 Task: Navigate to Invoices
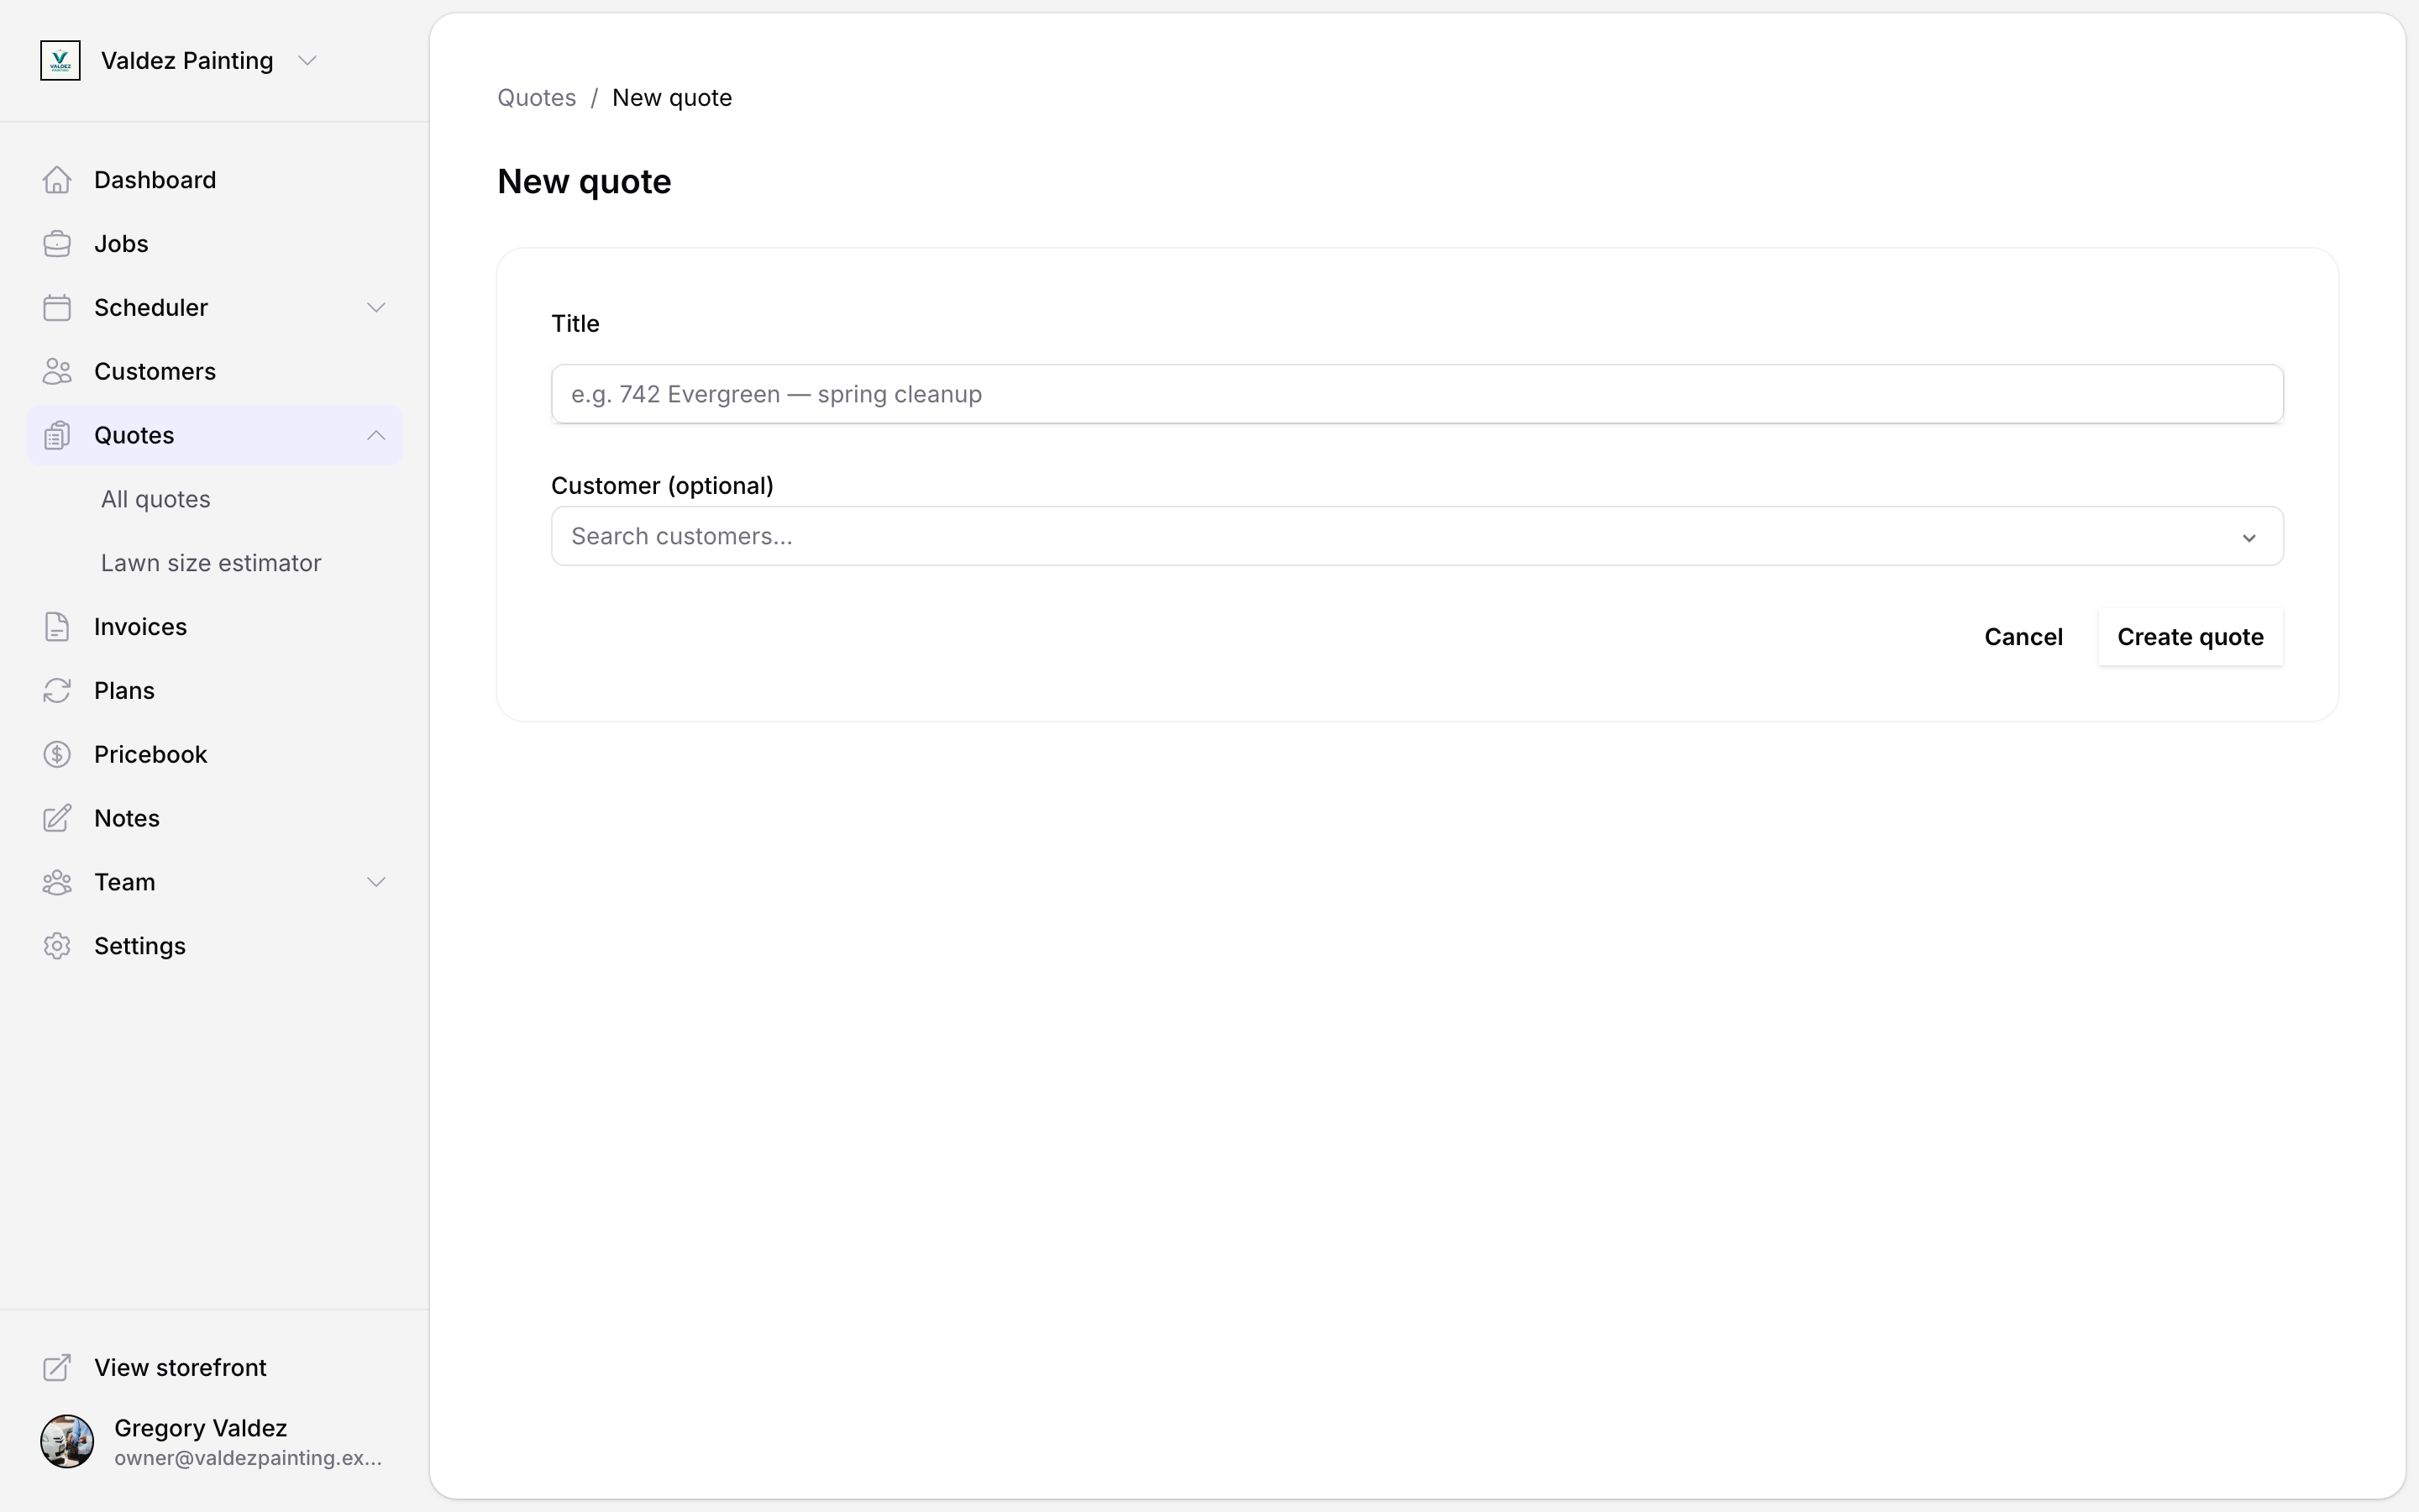(215, 627)
